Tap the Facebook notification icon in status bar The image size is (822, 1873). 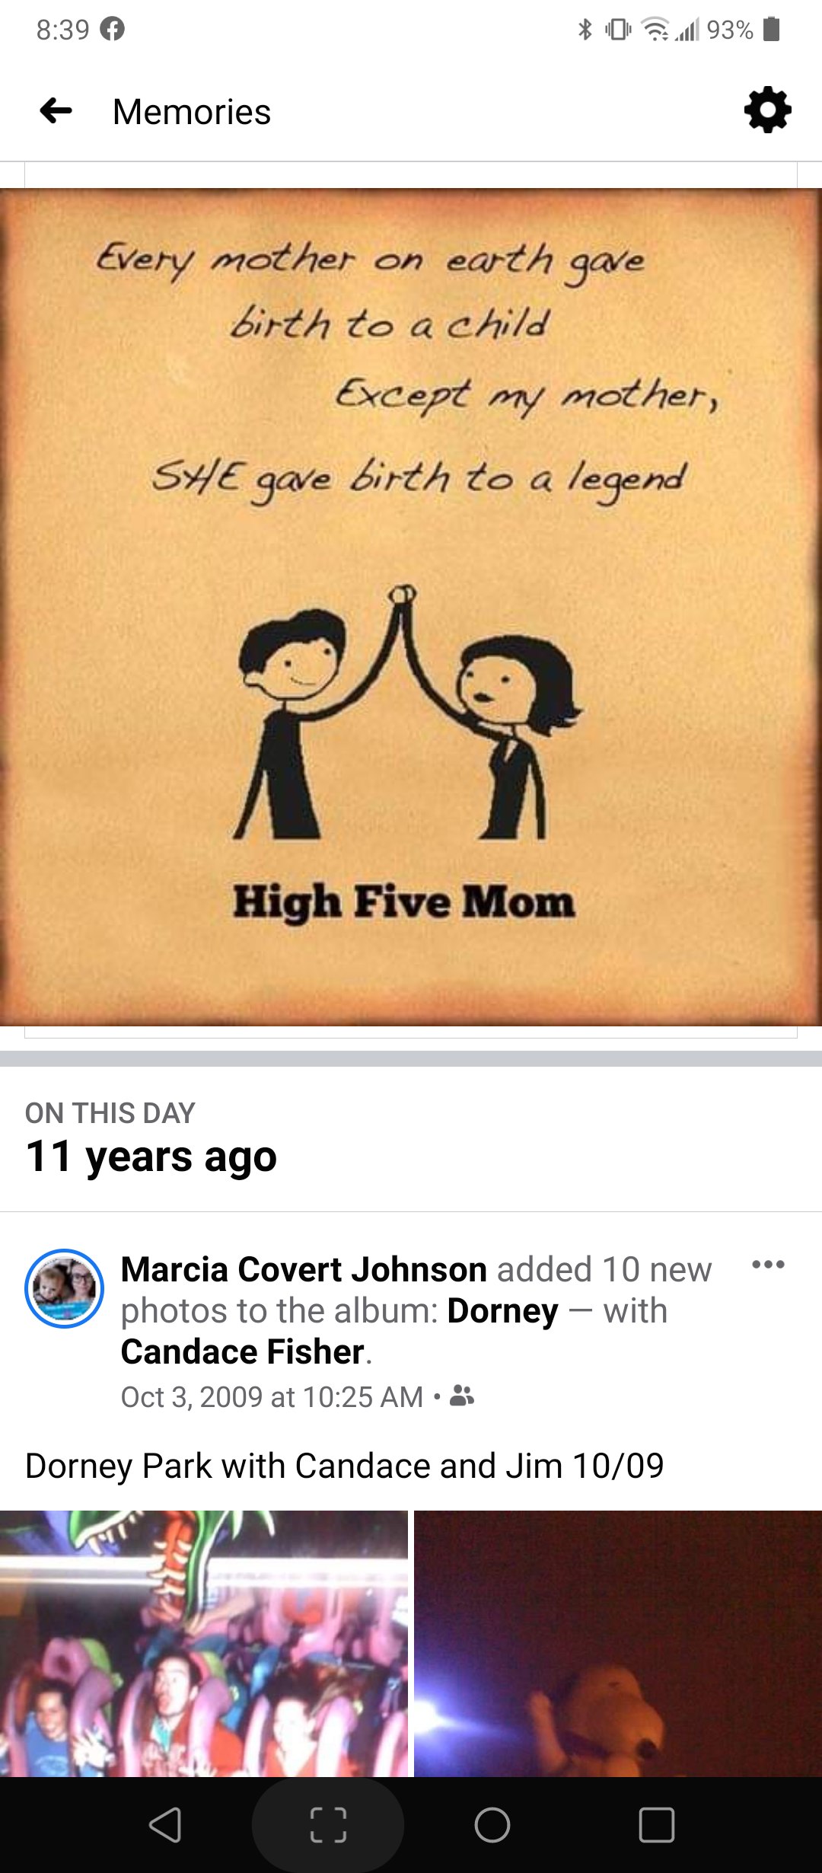point(112,30)
